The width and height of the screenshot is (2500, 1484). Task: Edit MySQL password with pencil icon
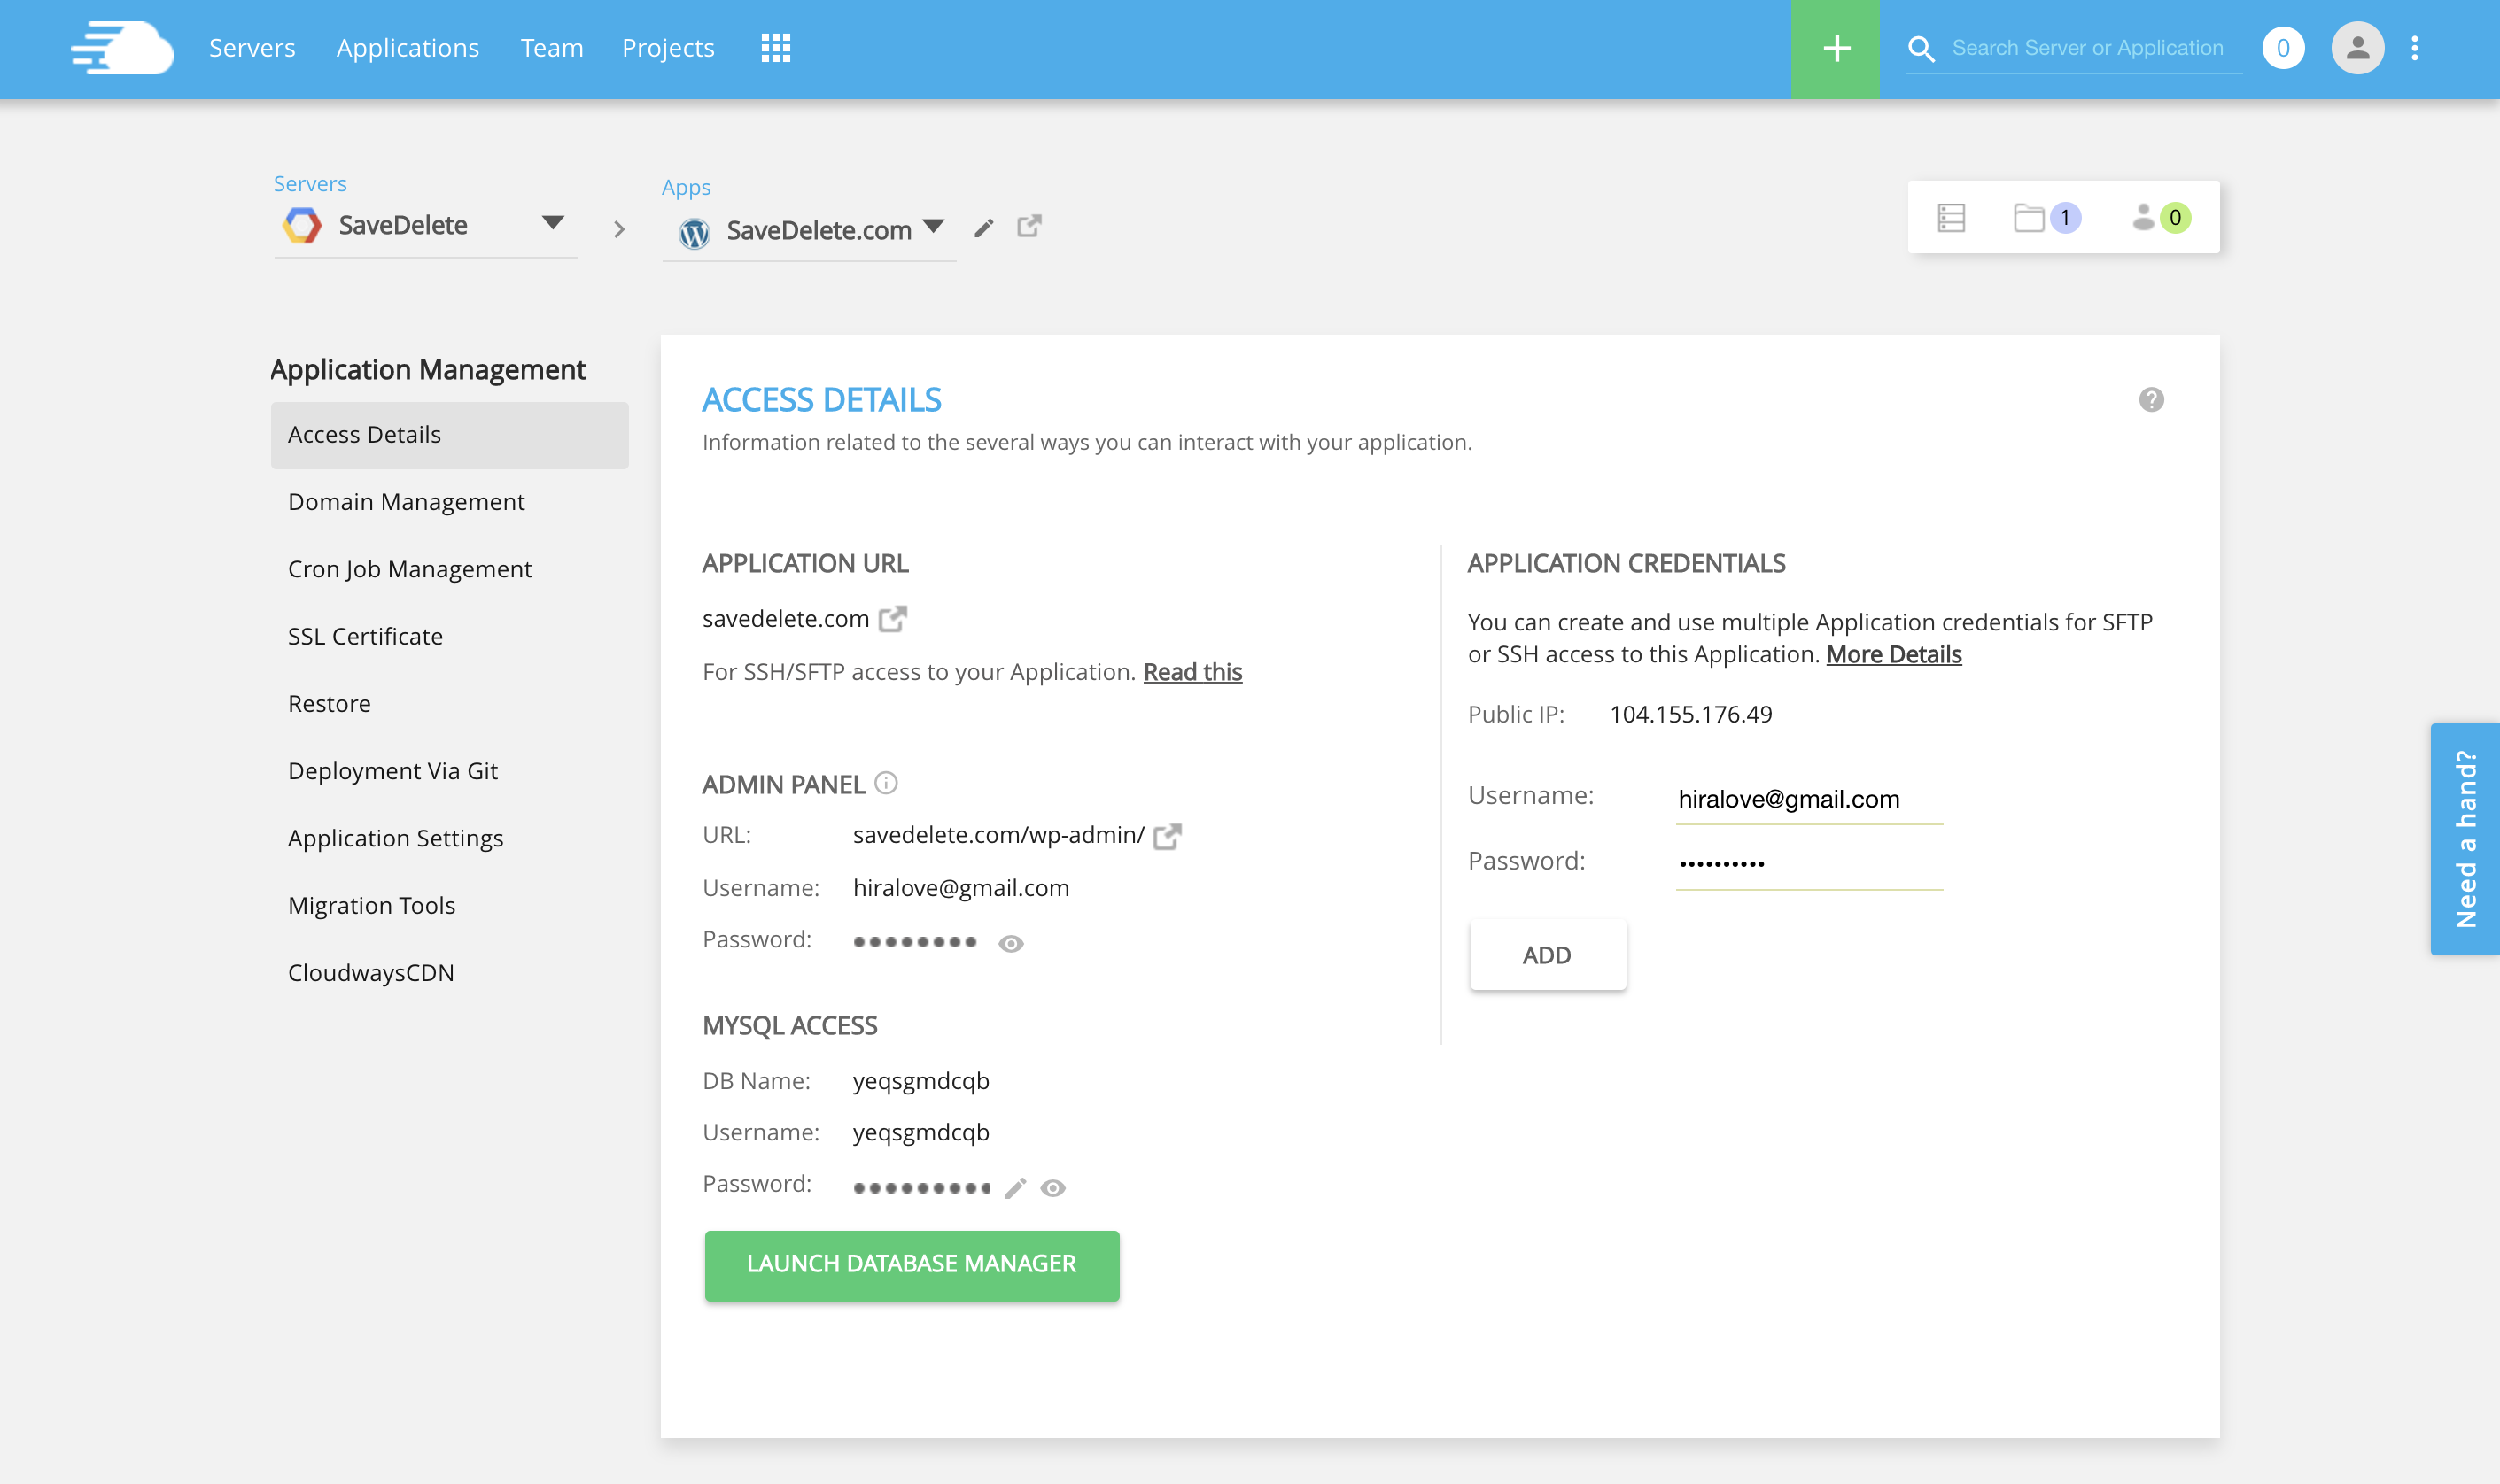[1015, 1188]
